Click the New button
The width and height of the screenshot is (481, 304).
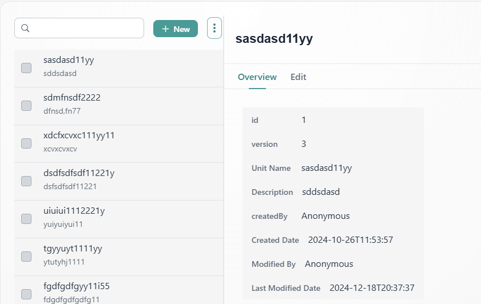[176, 29]
